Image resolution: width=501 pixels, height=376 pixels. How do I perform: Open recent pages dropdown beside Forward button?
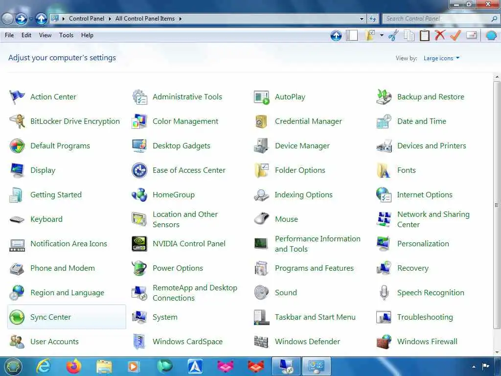pyautogui.click(x=31, y=19)
